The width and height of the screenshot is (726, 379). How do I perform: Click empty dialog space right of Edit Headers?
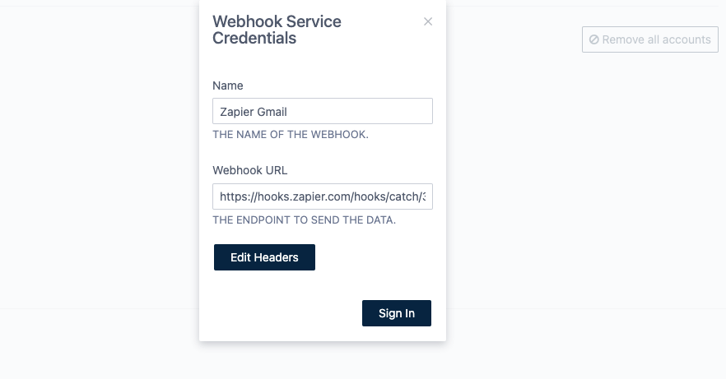point(375,257)
